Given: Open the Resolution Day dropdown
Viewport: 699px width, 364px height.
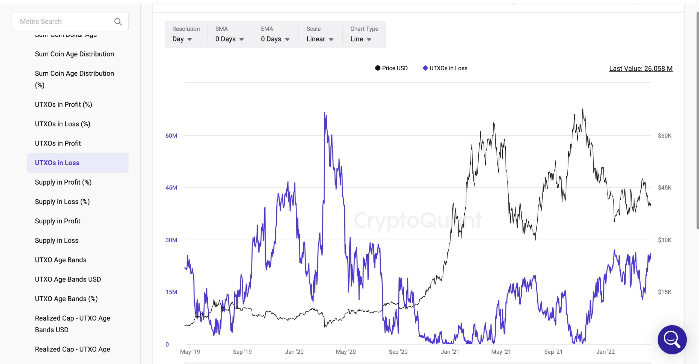Looking at the screenshot, I should 182,39.
